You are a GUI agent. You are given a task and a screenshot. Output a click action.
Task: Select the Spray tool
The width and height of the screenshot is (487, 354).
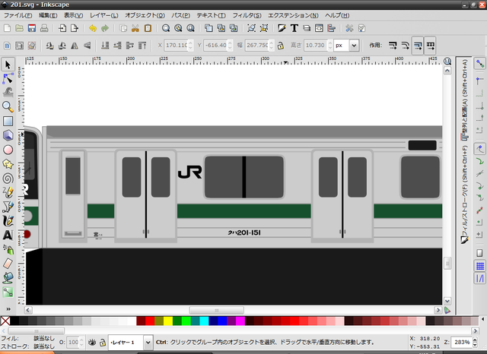pos(8,249)
